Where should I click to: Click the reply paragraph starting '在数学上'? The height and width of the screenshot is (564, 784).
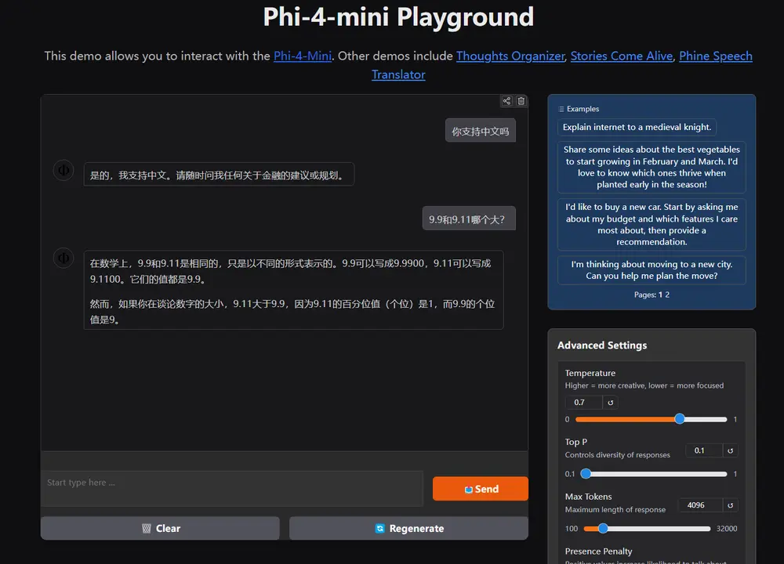click(291, 271)
